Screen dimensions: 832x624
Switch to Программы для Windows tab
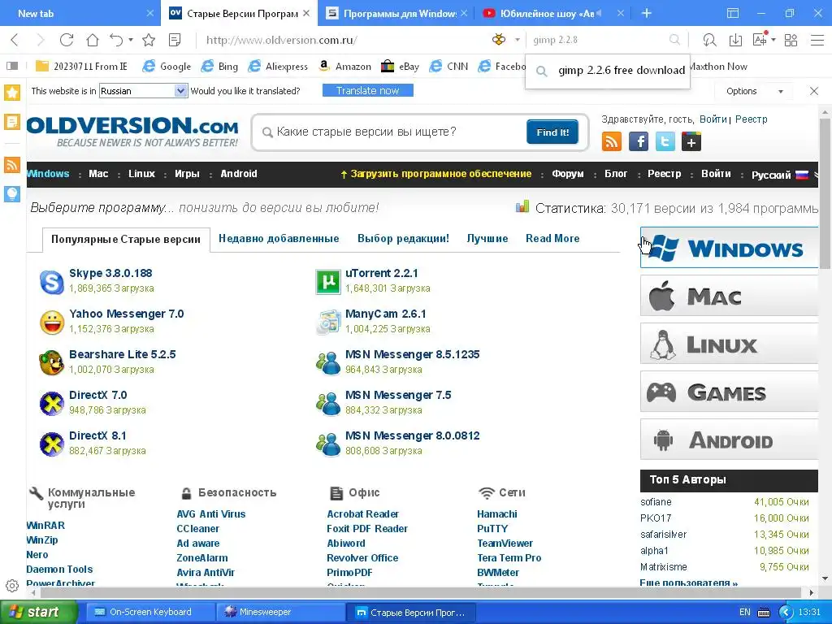397,13
